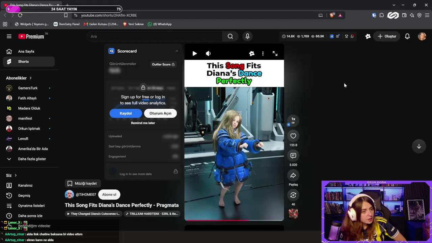
Task: Open Daha sonra izle watch later
Action: pyautogui.click(x=29, y=216)
